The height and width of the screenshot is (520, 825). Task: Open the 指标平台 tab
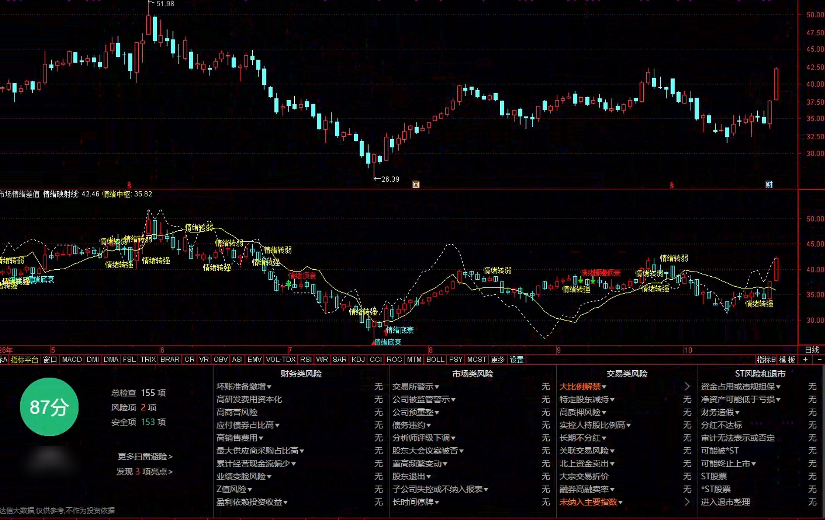point(24,360)
